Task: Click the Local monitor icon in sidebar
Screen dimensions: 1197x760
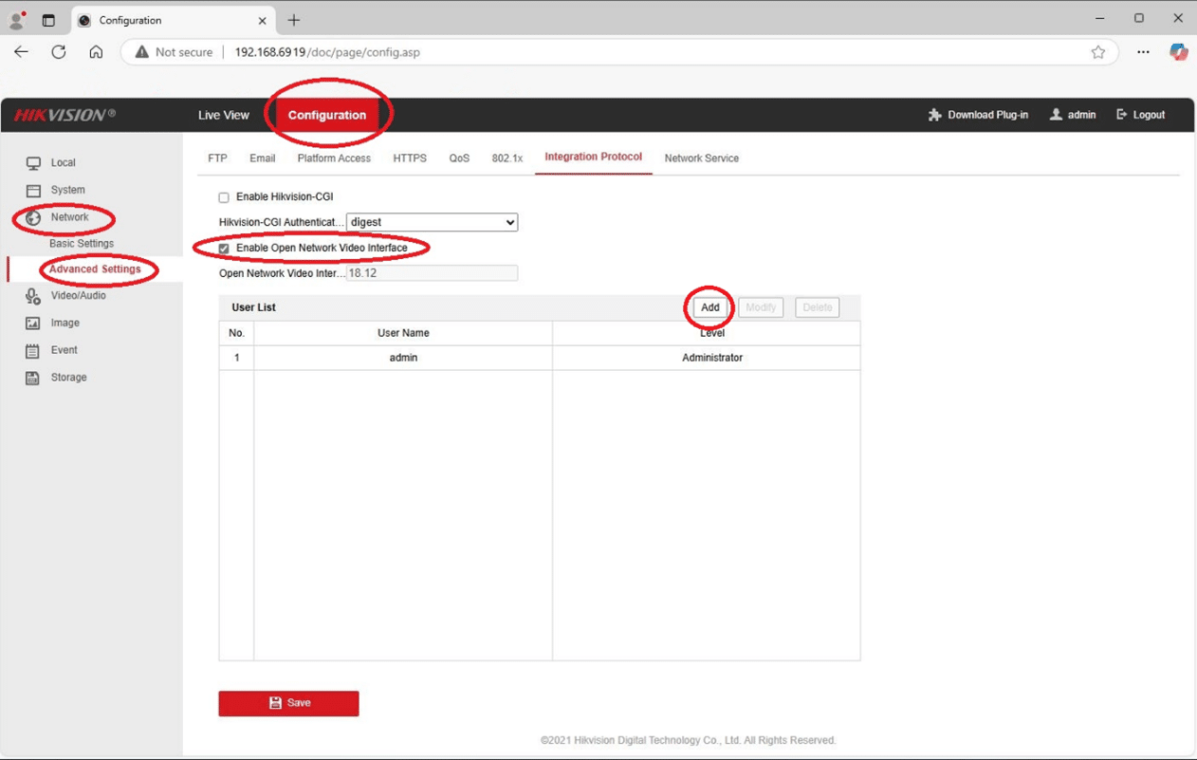Action: click(x=33, y=163)
